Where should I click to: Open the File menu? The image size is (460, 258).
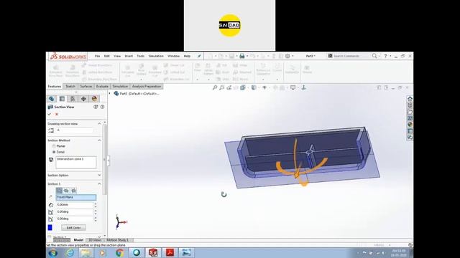click(x=98, y=56)
